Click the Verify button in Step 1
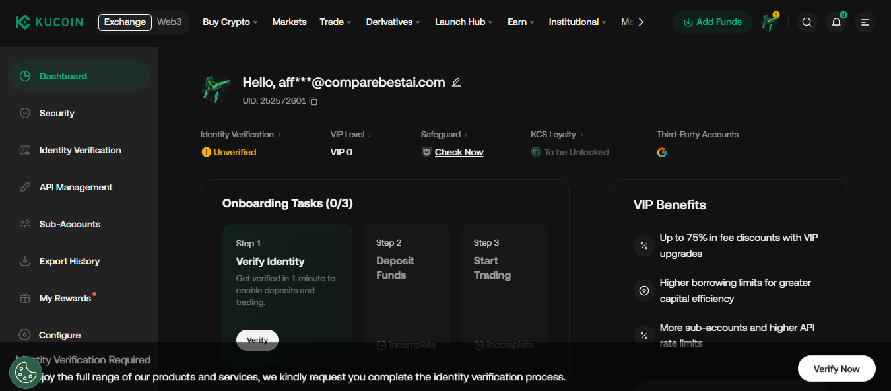Screen dimensions: 891x391 point(257,340)
